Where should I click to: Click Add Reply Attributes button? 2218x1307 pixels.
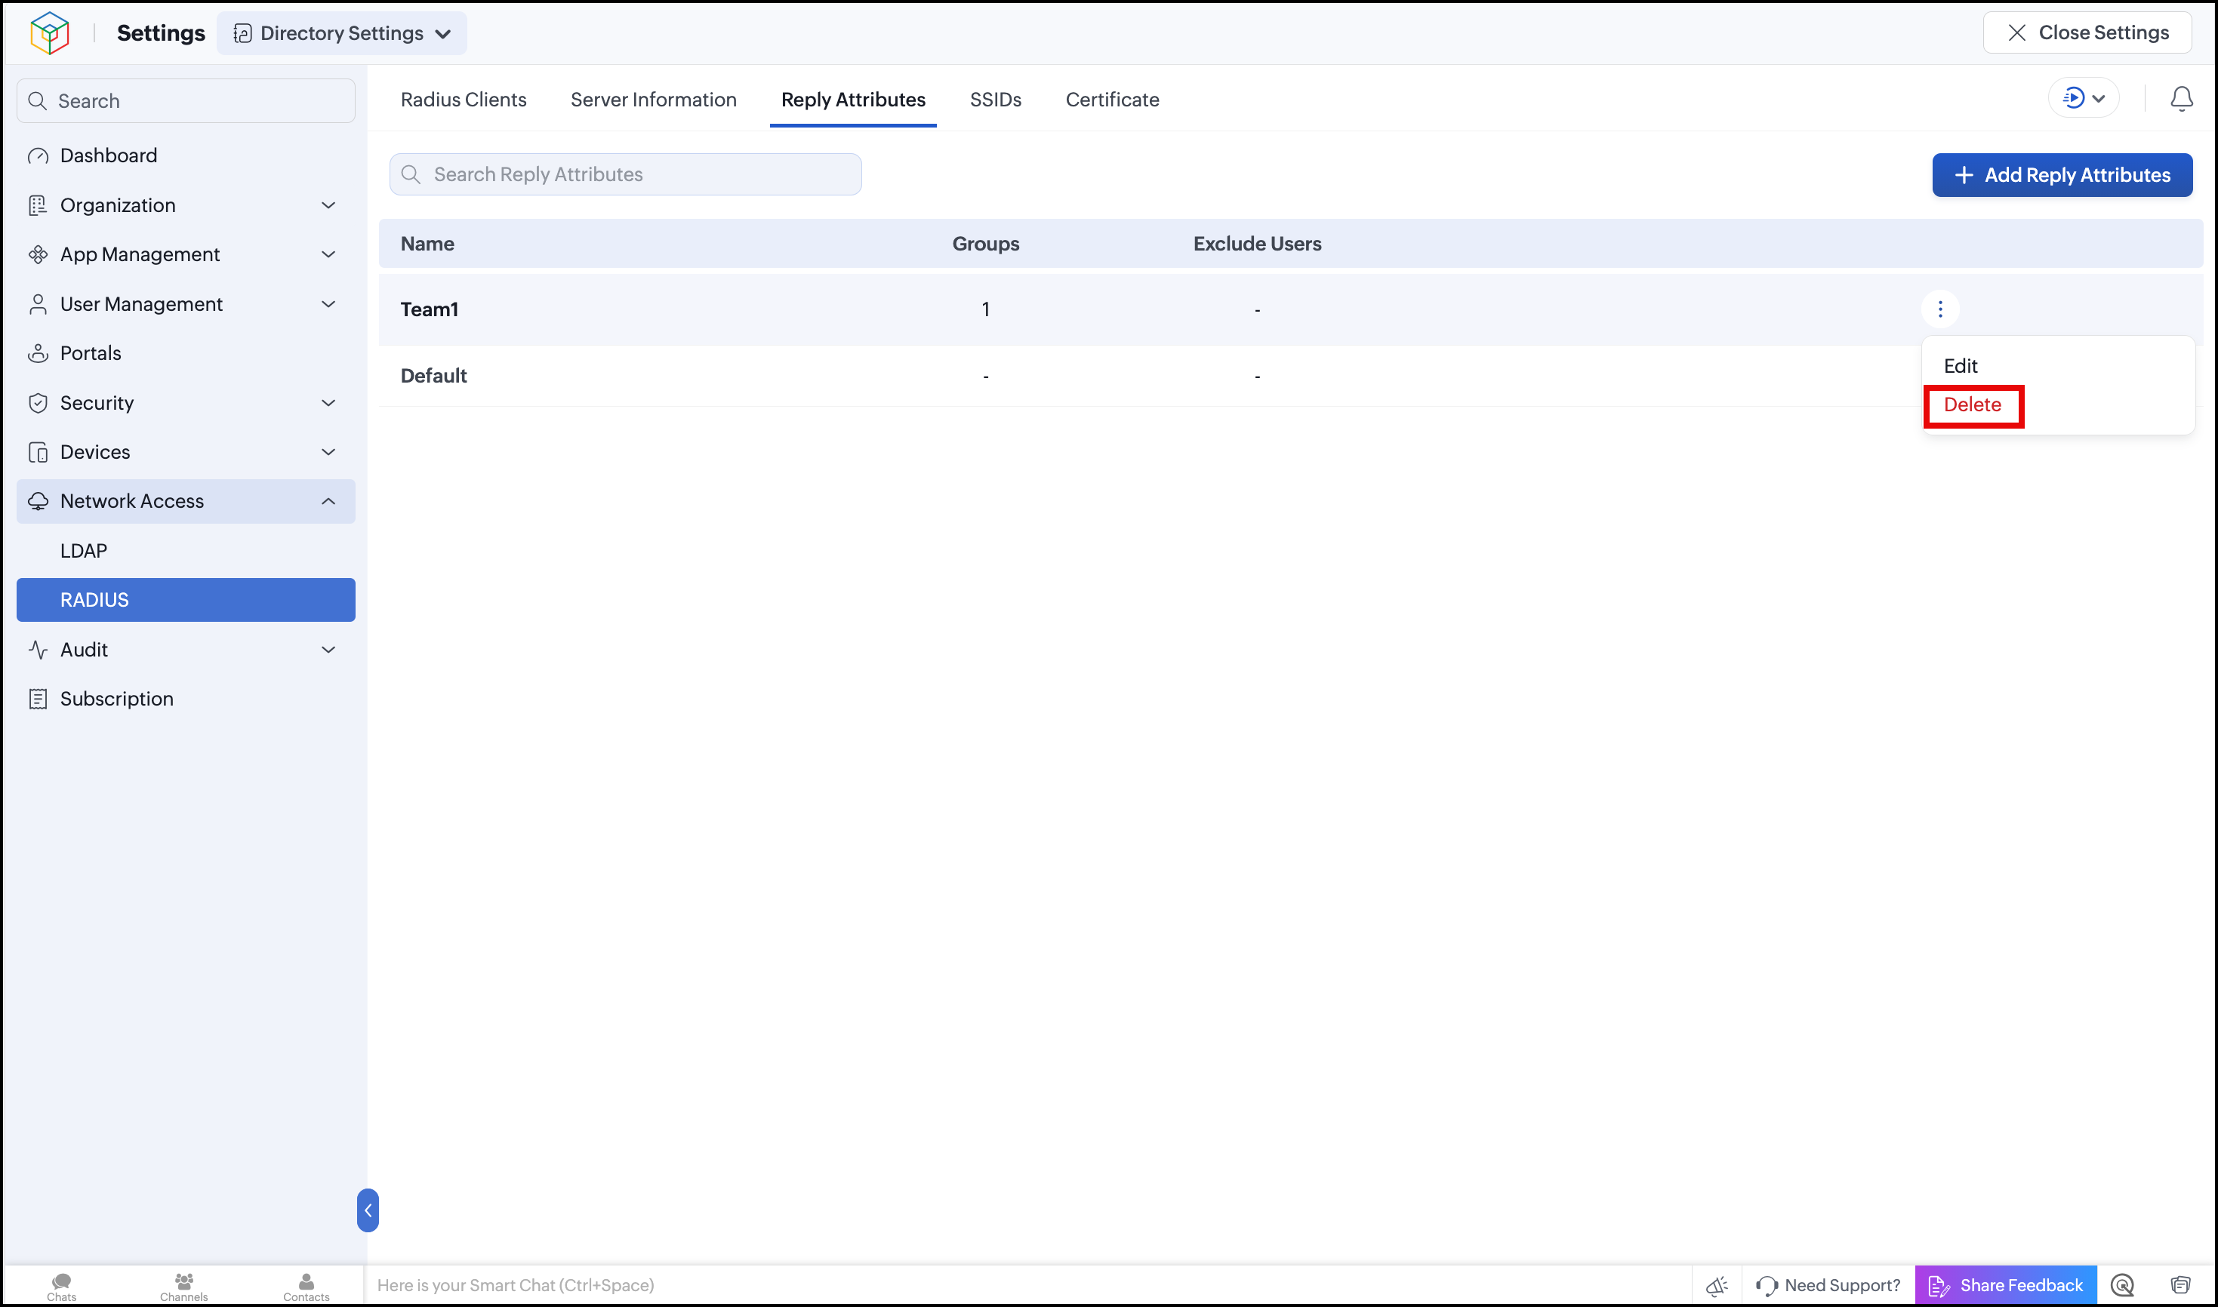(x=2062, y=174)
